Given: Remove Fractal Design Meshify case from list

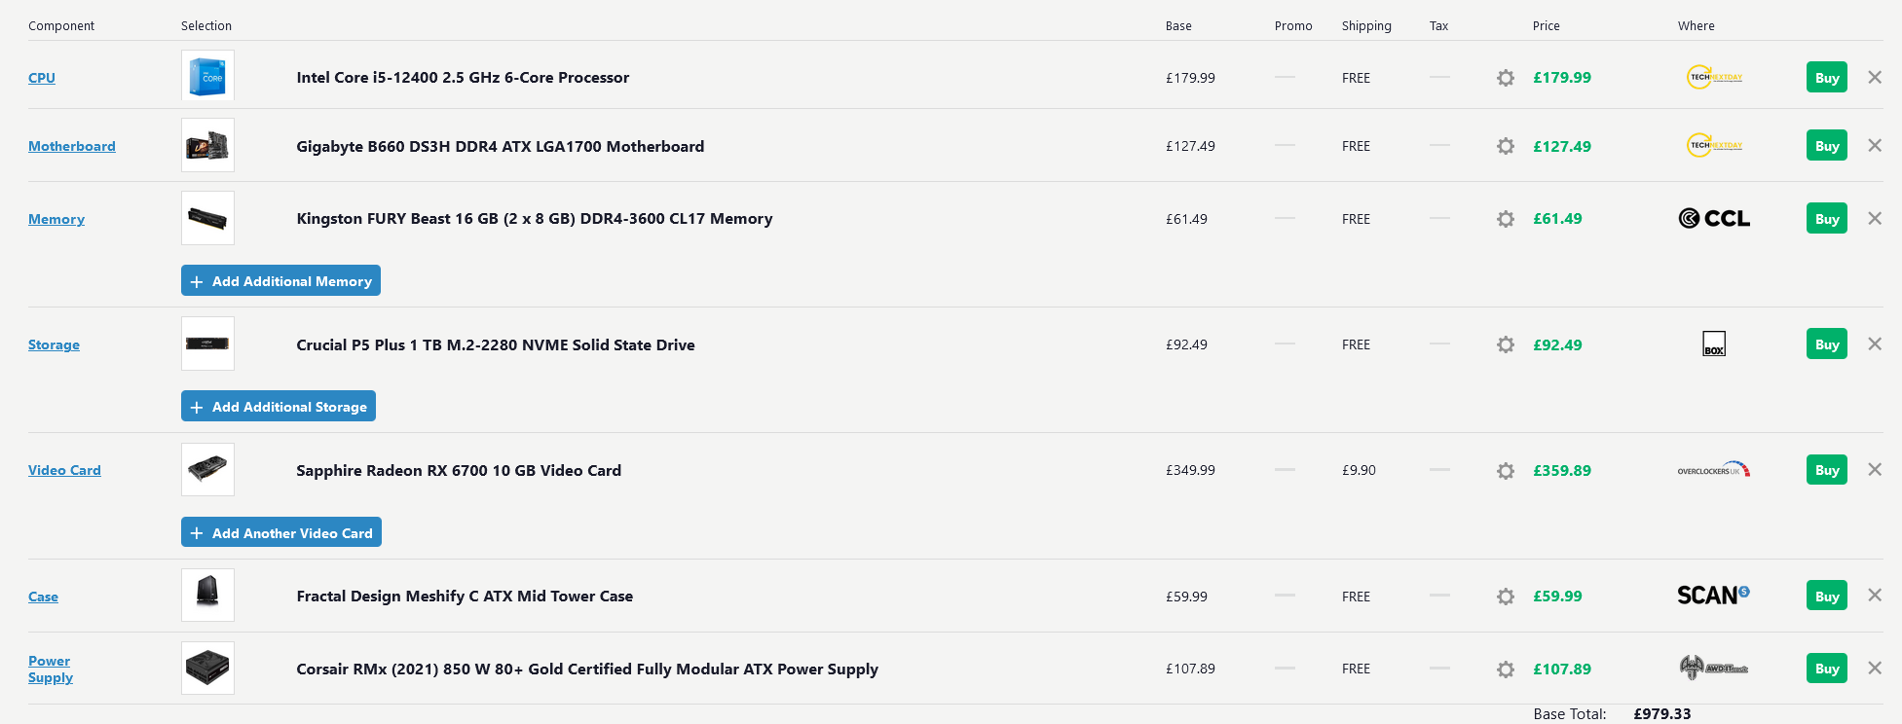Looking at the screenshot, I should tap(1875, 595).
